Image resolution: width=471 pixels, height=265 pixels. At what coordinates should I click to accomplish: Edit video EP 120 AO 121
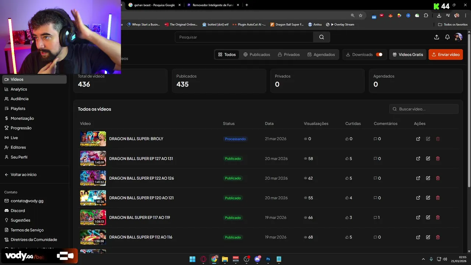tap(428, 198)
